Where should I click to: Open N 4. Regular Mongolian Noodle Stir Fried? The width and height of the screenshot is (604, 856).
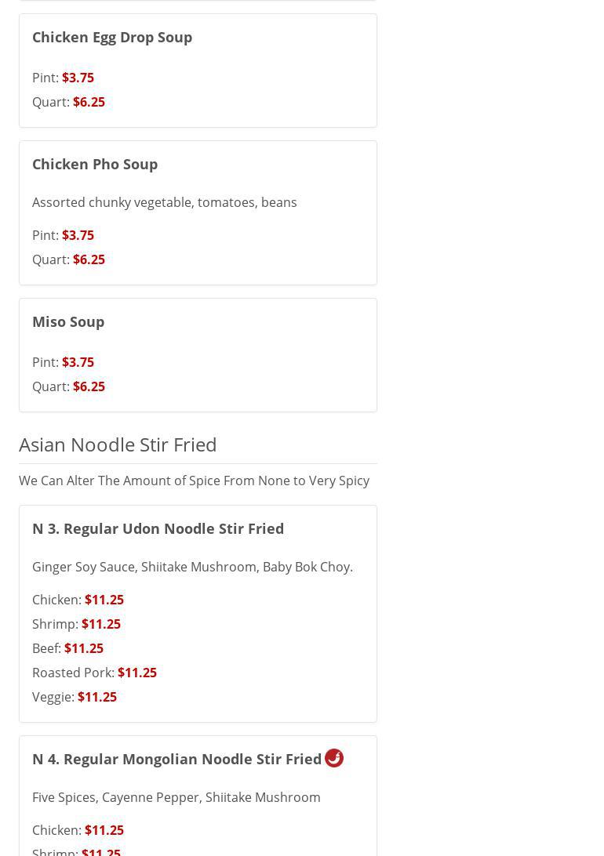tap(176, 759)
